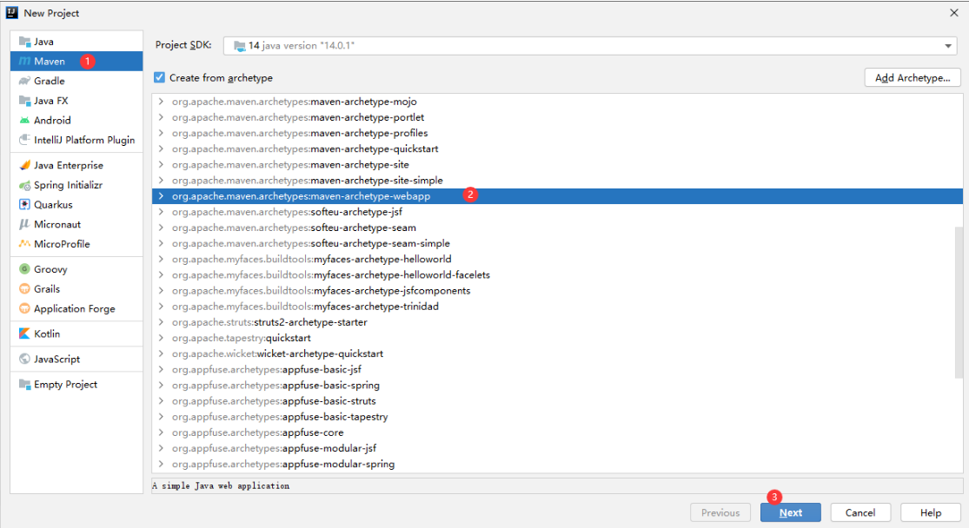
Task: Pick the IntelliJ Platform Plugin icon
Action: coord(24,140)
